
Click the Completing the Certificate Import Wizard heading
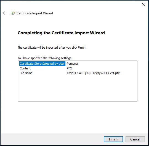61,33
